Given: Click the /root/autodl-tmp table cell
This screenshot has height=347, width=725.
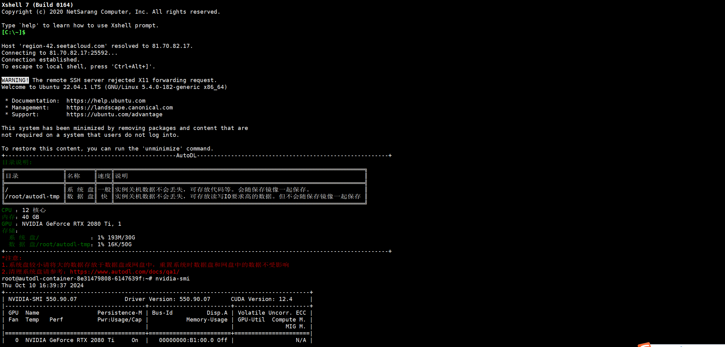Looking at the screenshot, I should click(32, 197).
